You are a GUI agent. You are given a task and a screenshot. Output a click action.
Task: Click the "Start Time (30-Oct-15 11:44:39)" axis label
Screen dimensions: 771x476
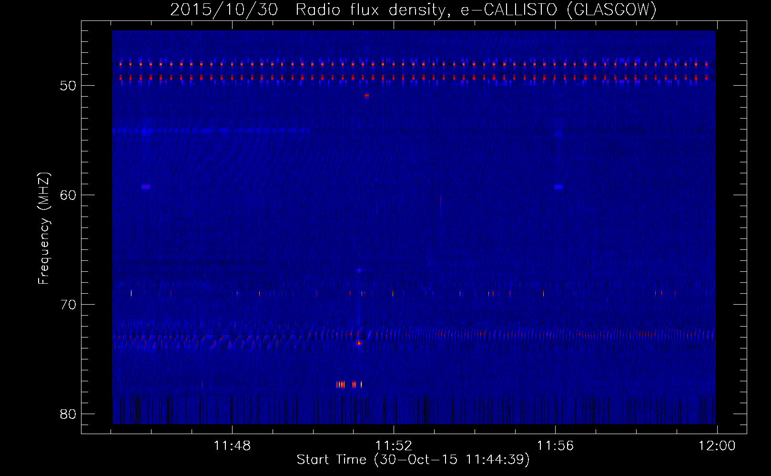[413, 460]
